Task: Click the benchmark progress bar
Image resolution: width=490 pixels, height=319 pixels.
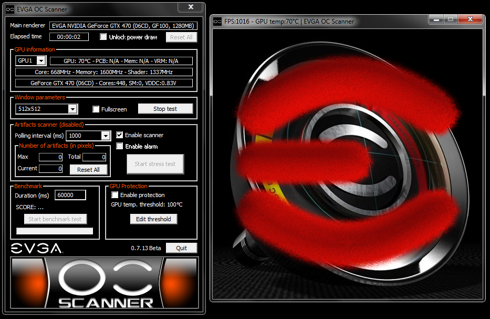Action: pos(55,231)
